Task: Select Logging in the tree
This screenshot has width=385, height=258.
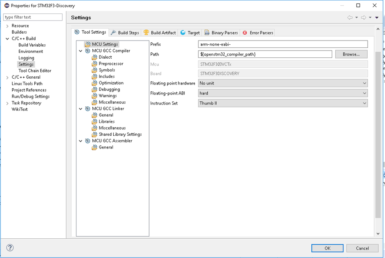Action: click(x=26, y=58)
